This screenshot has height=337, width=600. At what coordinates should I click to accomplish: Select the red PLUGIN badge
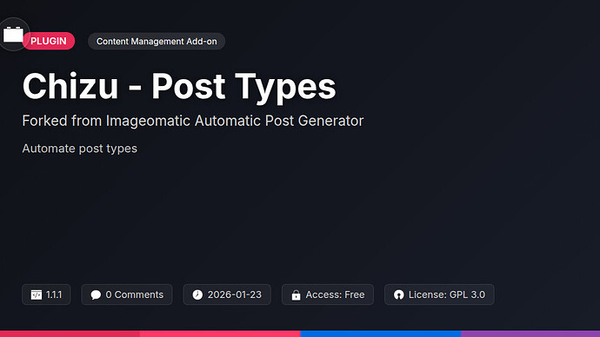(x=49, y=41)
